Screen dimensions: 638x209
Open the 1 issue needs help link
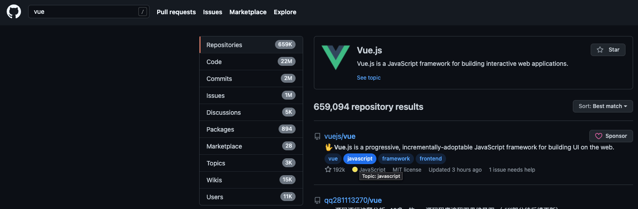pyautogui.click(x=512, y=169)
